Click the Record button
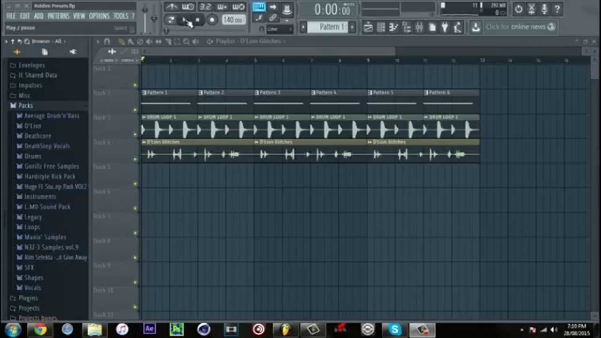The width and height of the screenshot is (601, 338). 212,20
